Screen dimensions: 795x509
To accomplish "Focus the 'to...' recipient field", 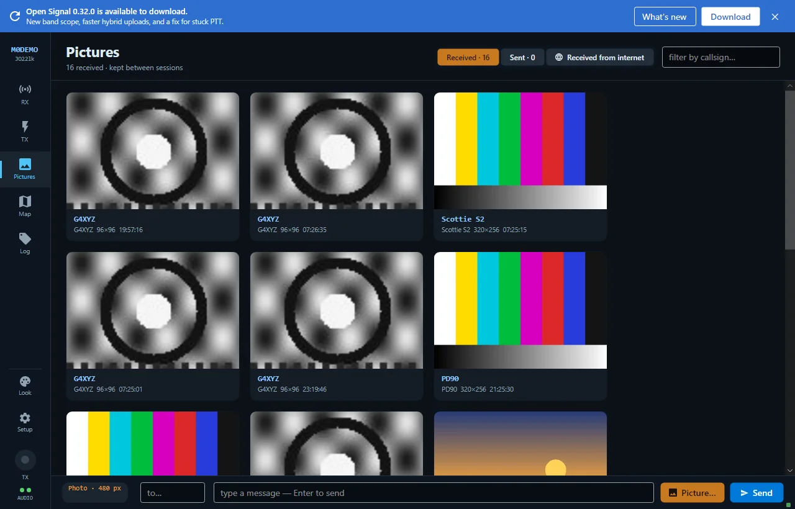I will click(173, 493).
